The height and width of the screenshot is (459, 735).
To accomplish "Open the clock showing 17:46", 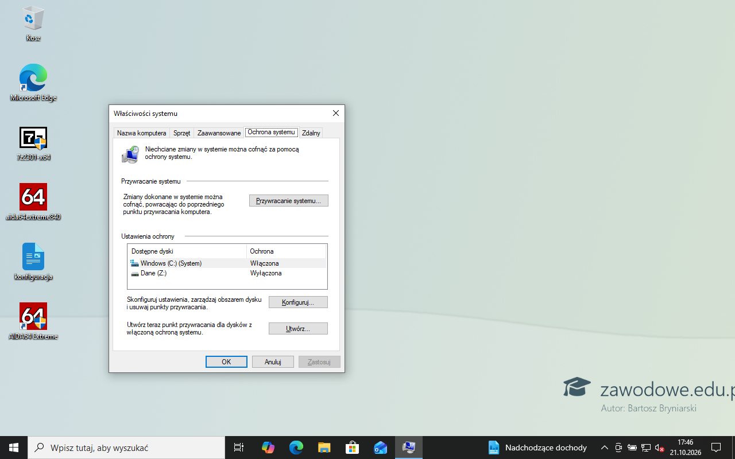I will (x=686, y=448).
